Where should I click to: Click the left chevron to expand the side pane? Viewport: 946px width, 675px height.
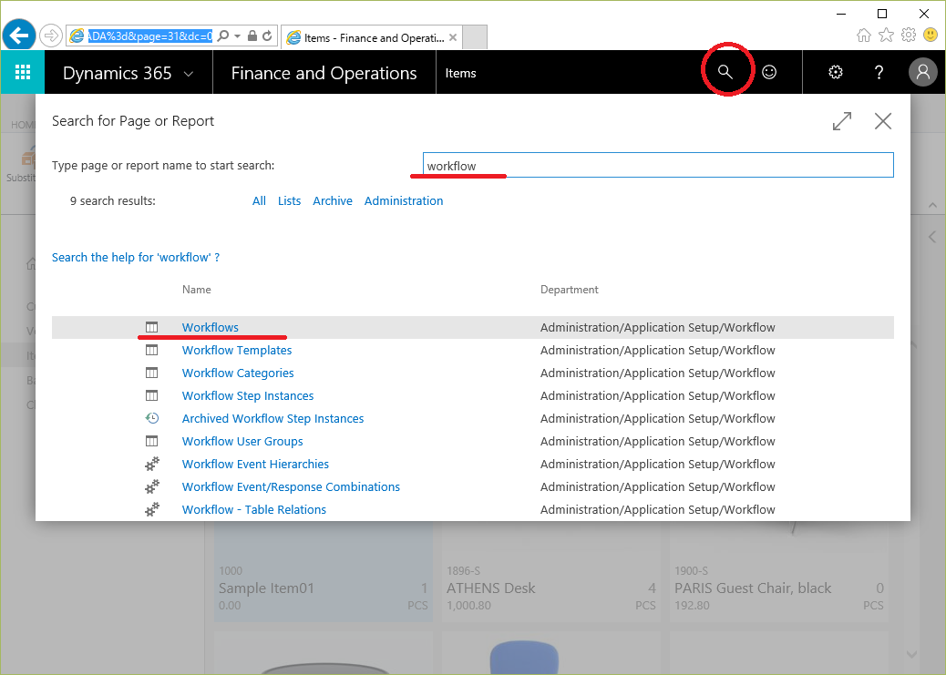coord(932,237)
